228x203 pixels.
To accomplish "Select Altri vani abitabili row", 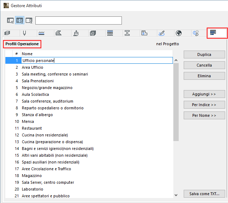I will coord(89,155).
